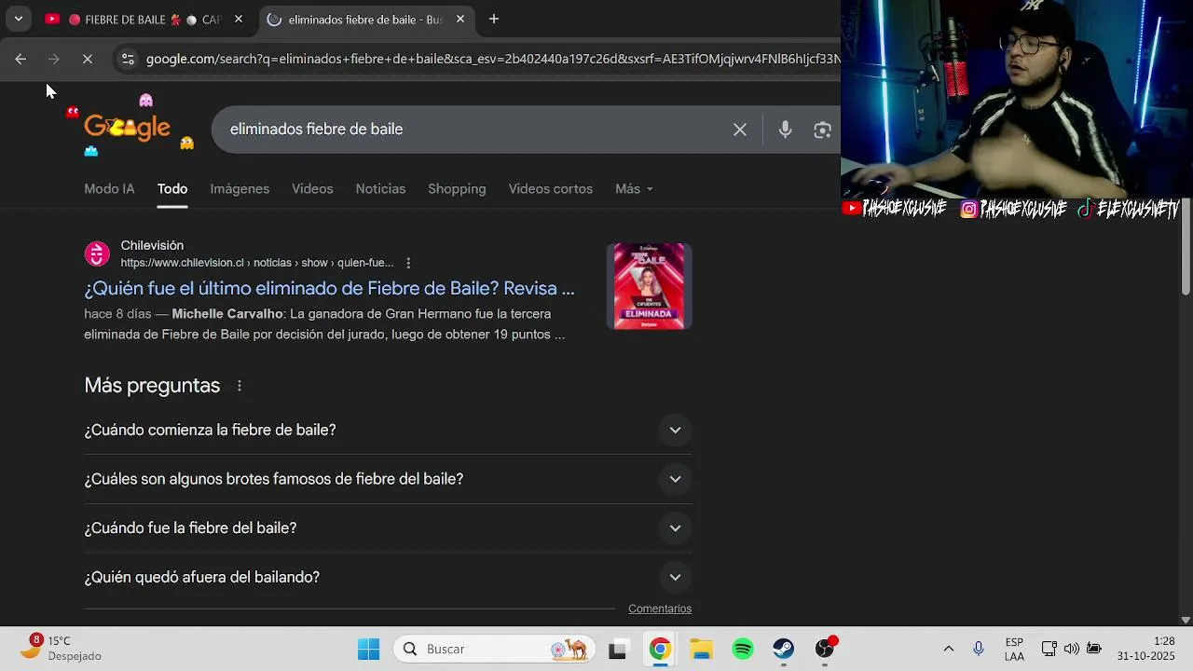Close the FIEBRE DE BAILE YouTube tab
Viewport: 1193px width, 671px height.
pyautogui.click(x=239, y=19)
